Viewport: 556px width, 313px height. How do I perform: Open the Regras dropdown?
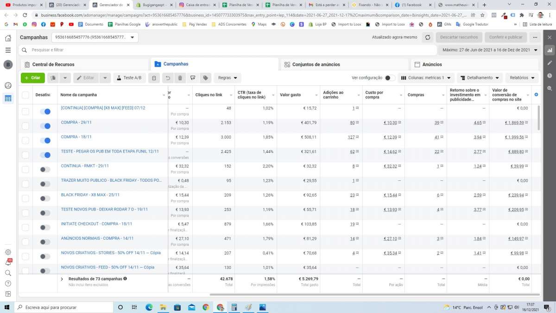click(x=227, y=78)
